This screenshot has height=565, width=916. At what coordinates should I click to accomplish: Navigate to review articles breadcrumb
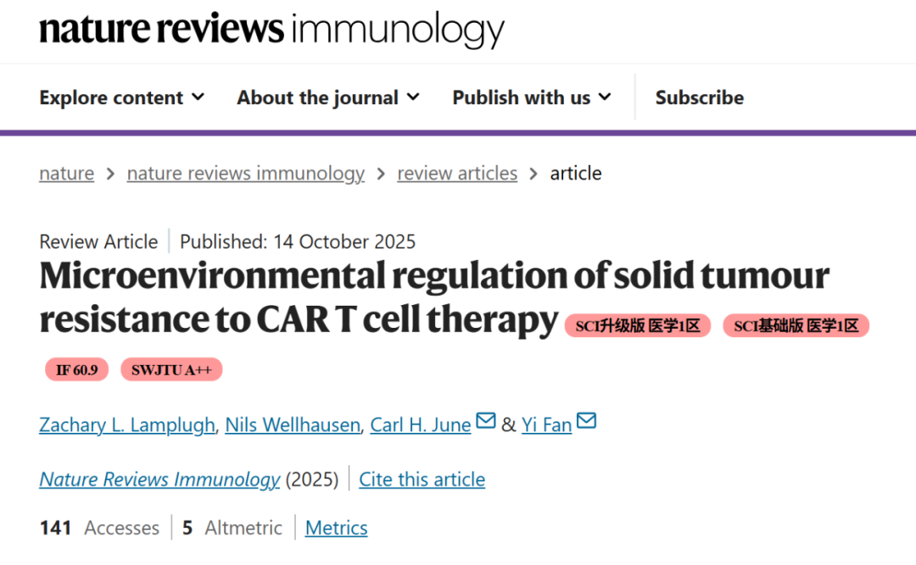pyautogui.click(x=456, y=174)
